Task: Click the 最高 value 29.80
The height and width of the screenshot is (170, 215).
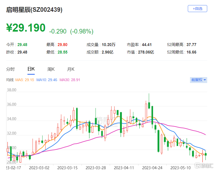Action: [x=62, y=45]
